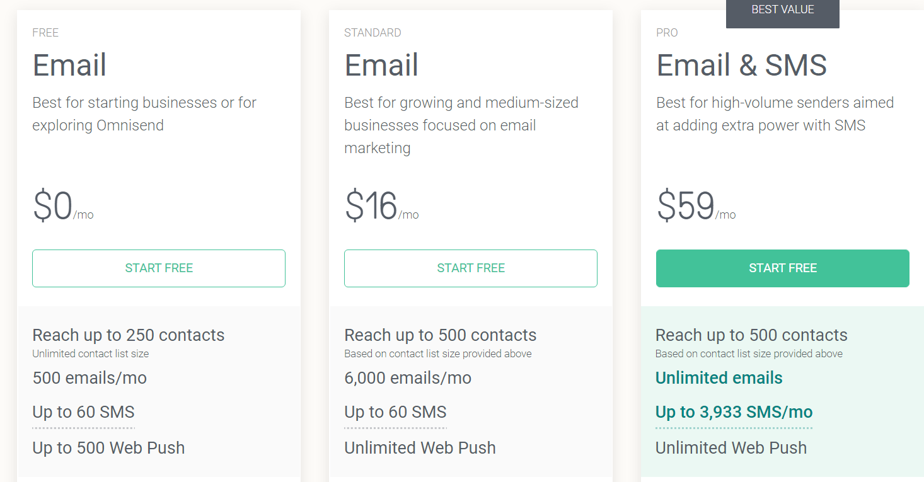
Task: Click "Unlimited emails" in the Pro plan
Action: tap(719, 378)
